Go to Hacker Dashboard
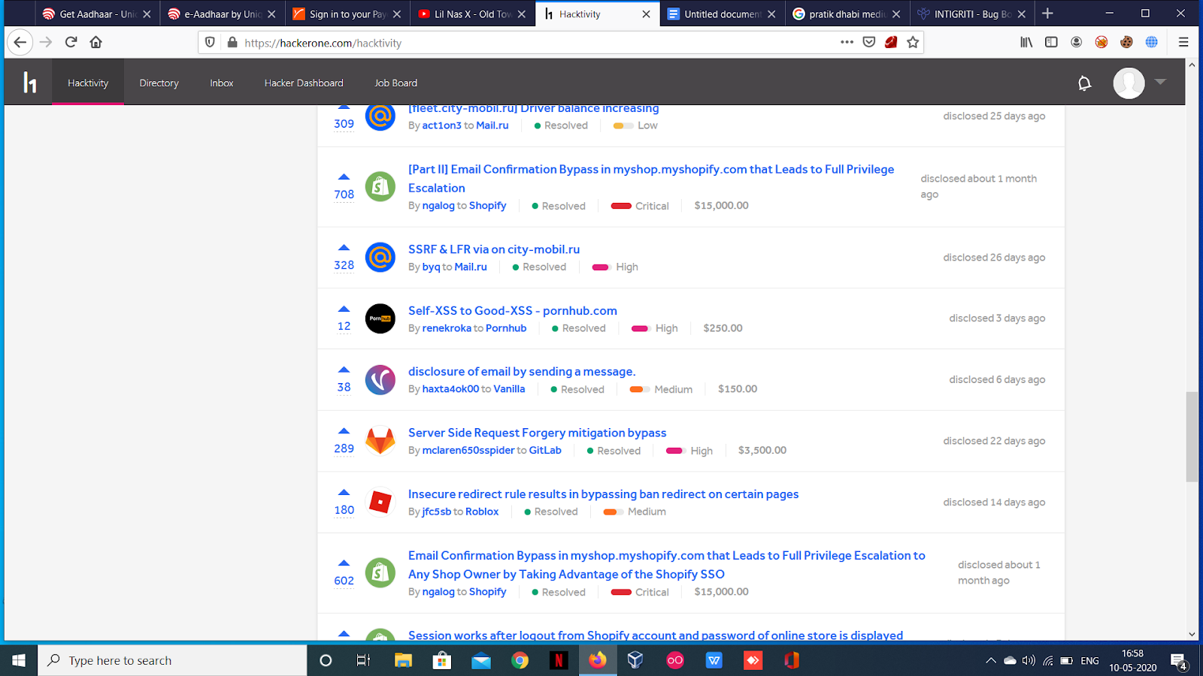 [304, 83]
